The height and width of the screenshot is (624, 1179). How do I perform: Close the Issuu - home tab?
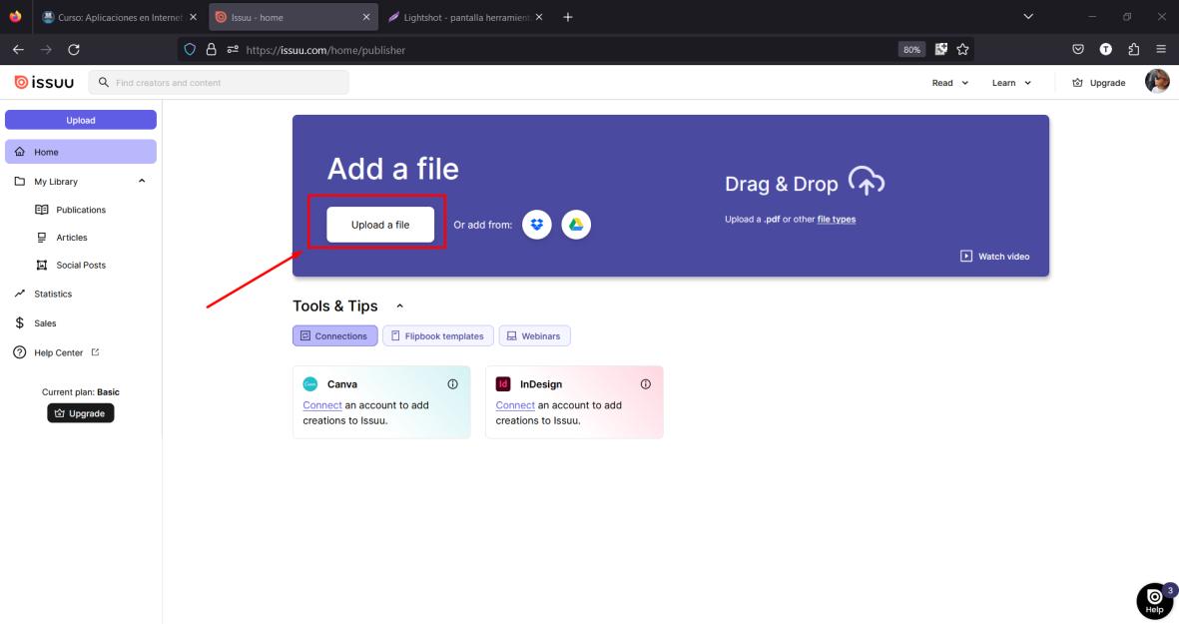(366, 17)
